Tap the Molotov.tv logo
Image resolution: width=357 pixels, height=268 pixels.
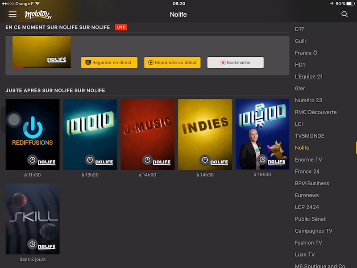[x=38, y=15]
